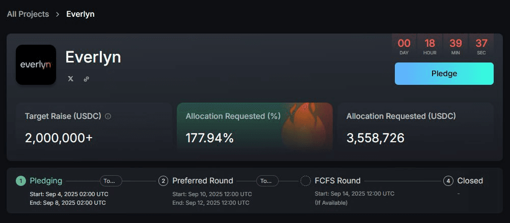Click the Everlyn breadcrumb label

click(80, 14)
